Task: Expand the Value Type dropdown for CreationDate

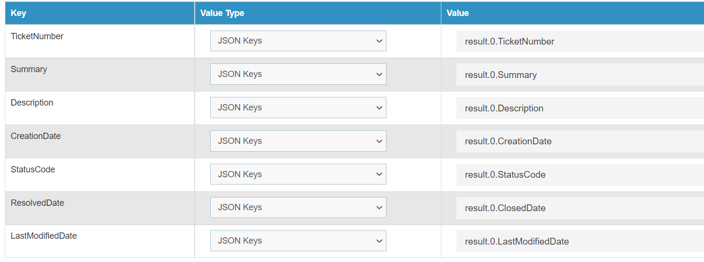Action: pyautogui.click(x=298, y=141)
